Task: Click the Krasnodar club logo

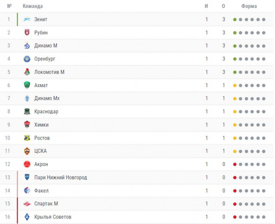Action: point(27,112)
